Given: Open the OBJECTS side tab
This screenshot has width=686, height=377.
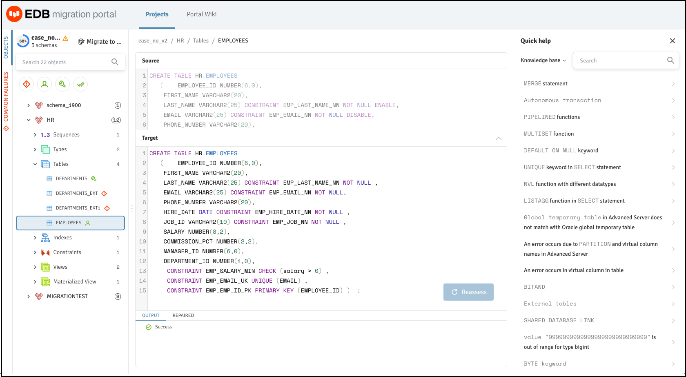Looking at the screenshot, I should (6, 47).
